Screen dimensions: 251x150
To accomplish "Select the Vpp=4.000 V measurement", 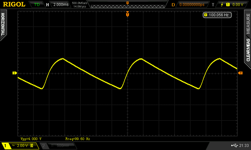I will (31, 138).
